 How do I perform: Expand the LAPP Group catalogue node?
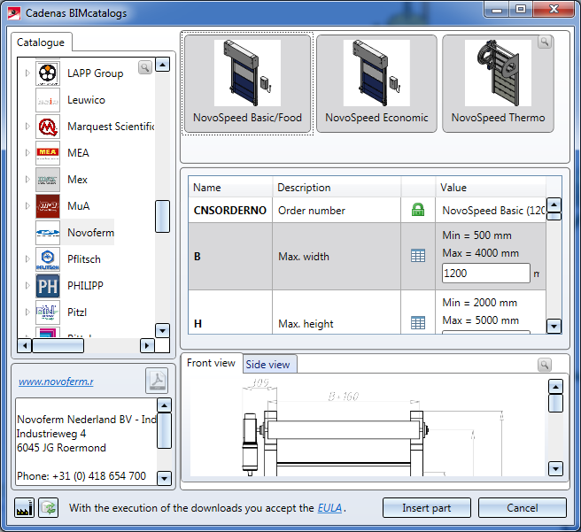point(27,73)
